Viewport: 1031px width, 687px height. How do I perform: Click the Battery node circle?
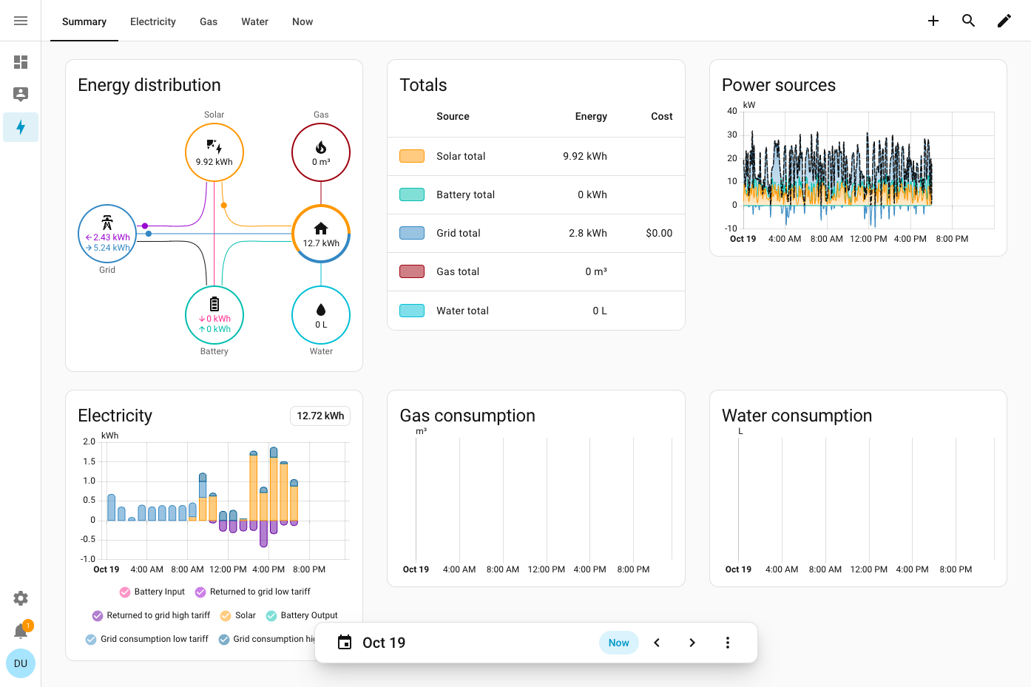pyautogui.click(x=214, y=315)
